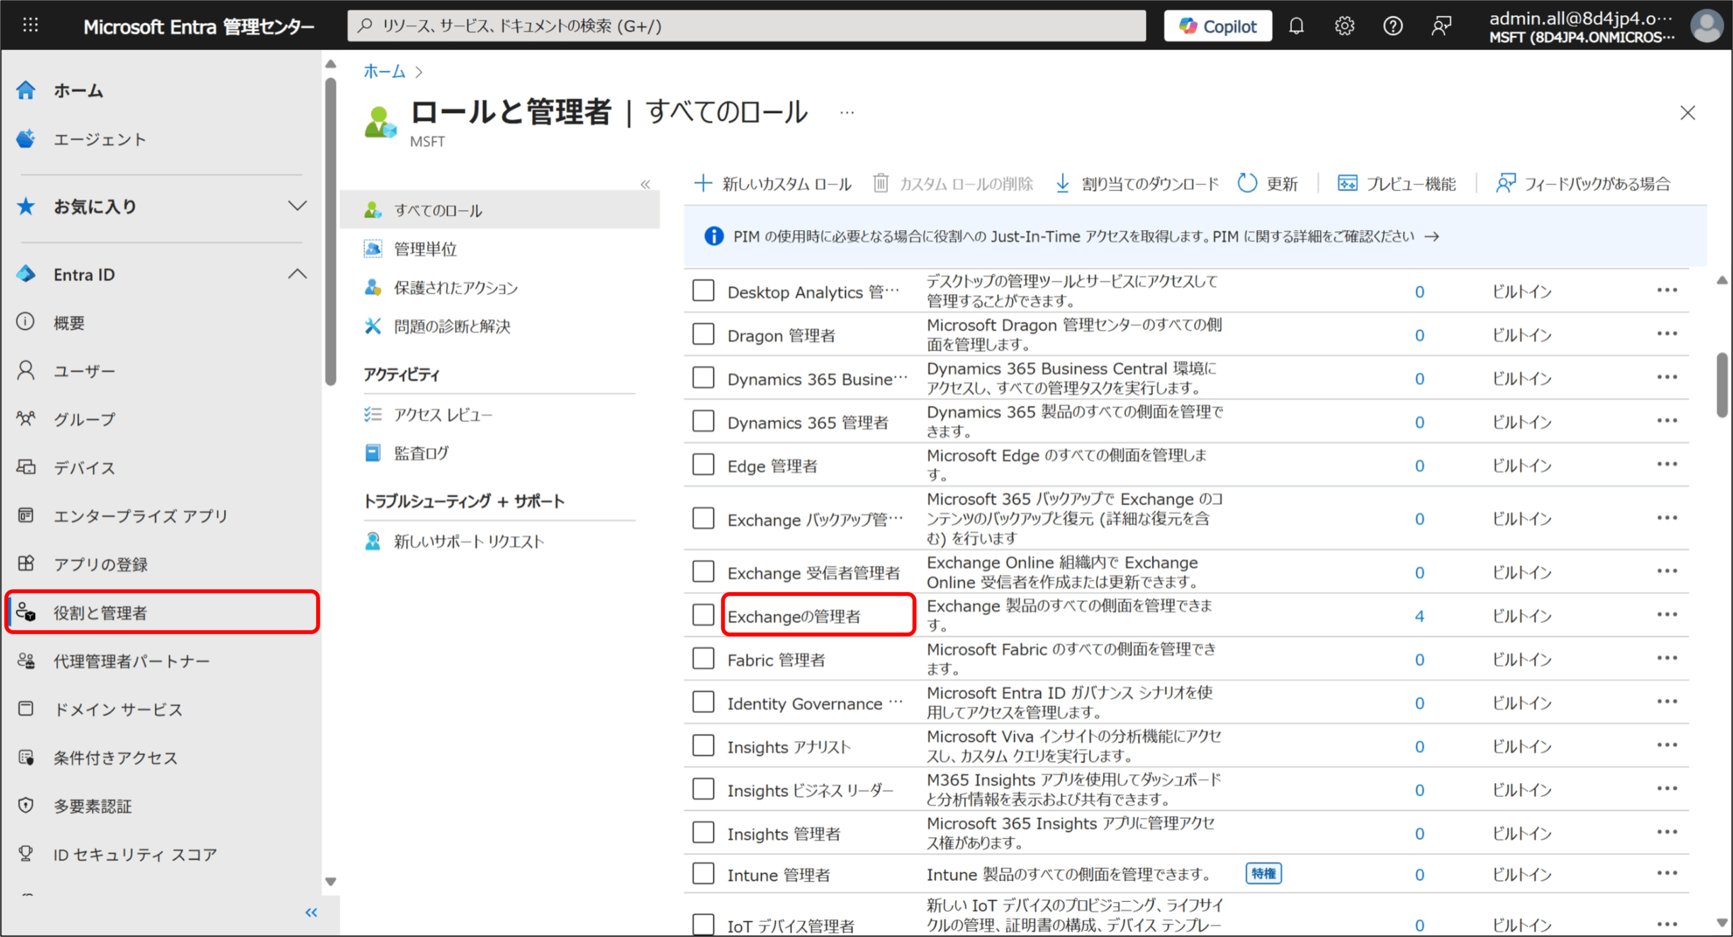
Task: Check the Exchangeの管理者 row checkbox
Action: pos(703,615)
